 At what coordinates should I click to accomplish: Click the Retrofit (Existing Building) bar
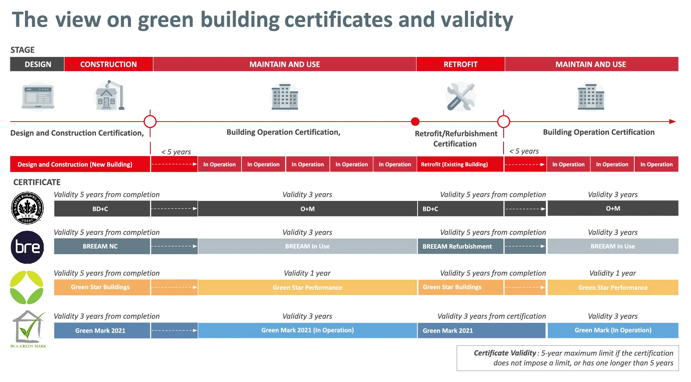(x=460, y=164)
